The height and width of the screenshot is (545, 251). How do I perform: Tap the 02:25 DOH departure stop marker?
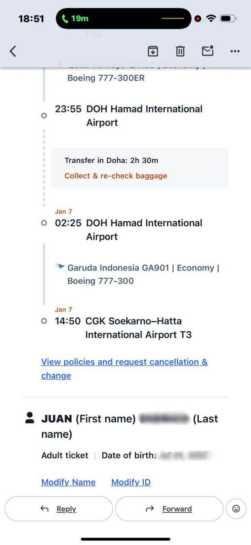tap(44, 223)
